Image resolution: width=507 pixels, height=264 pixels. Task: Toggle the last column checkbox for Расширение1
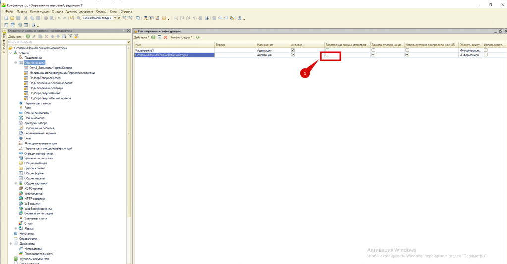[x=486, y=50]
